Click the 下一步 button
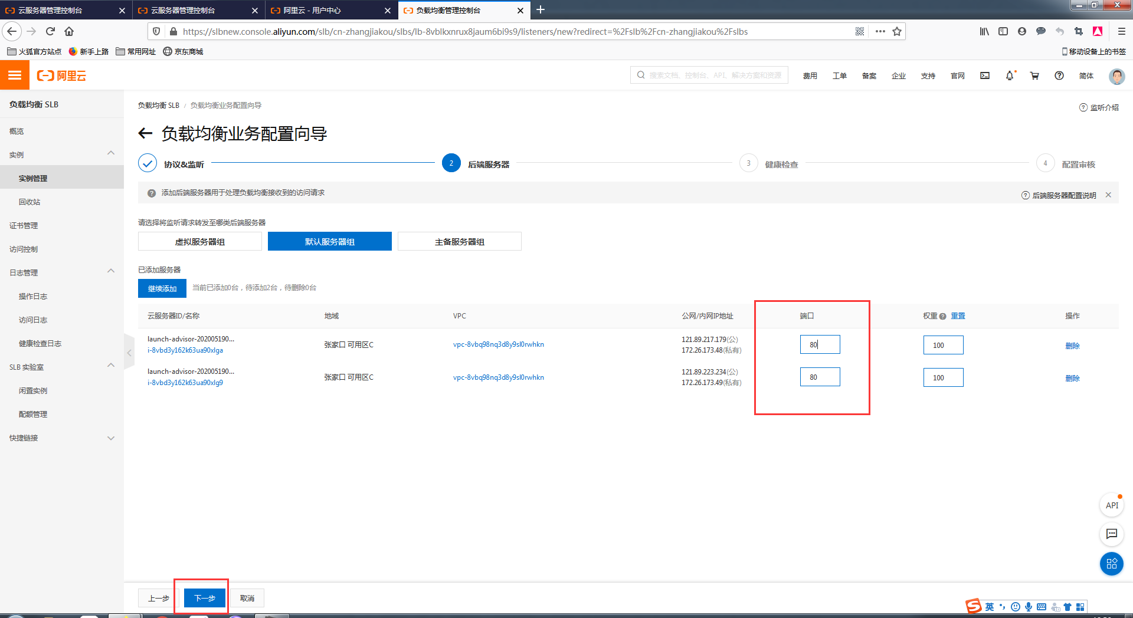 pyautogui.click(x=205, y=598)
